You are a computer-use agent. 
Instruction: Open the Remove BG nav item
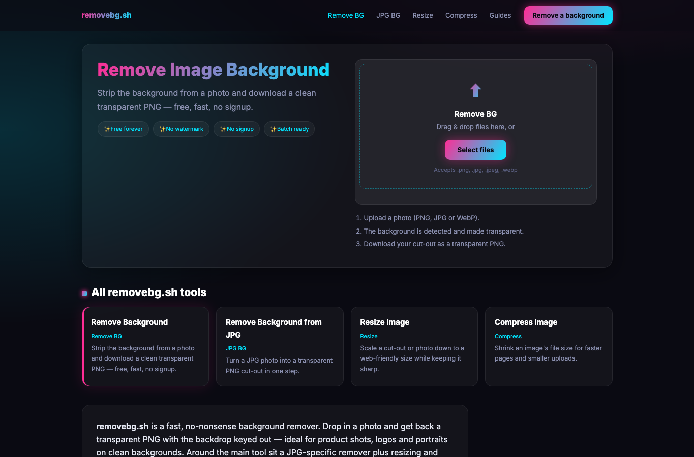point(346,15)
